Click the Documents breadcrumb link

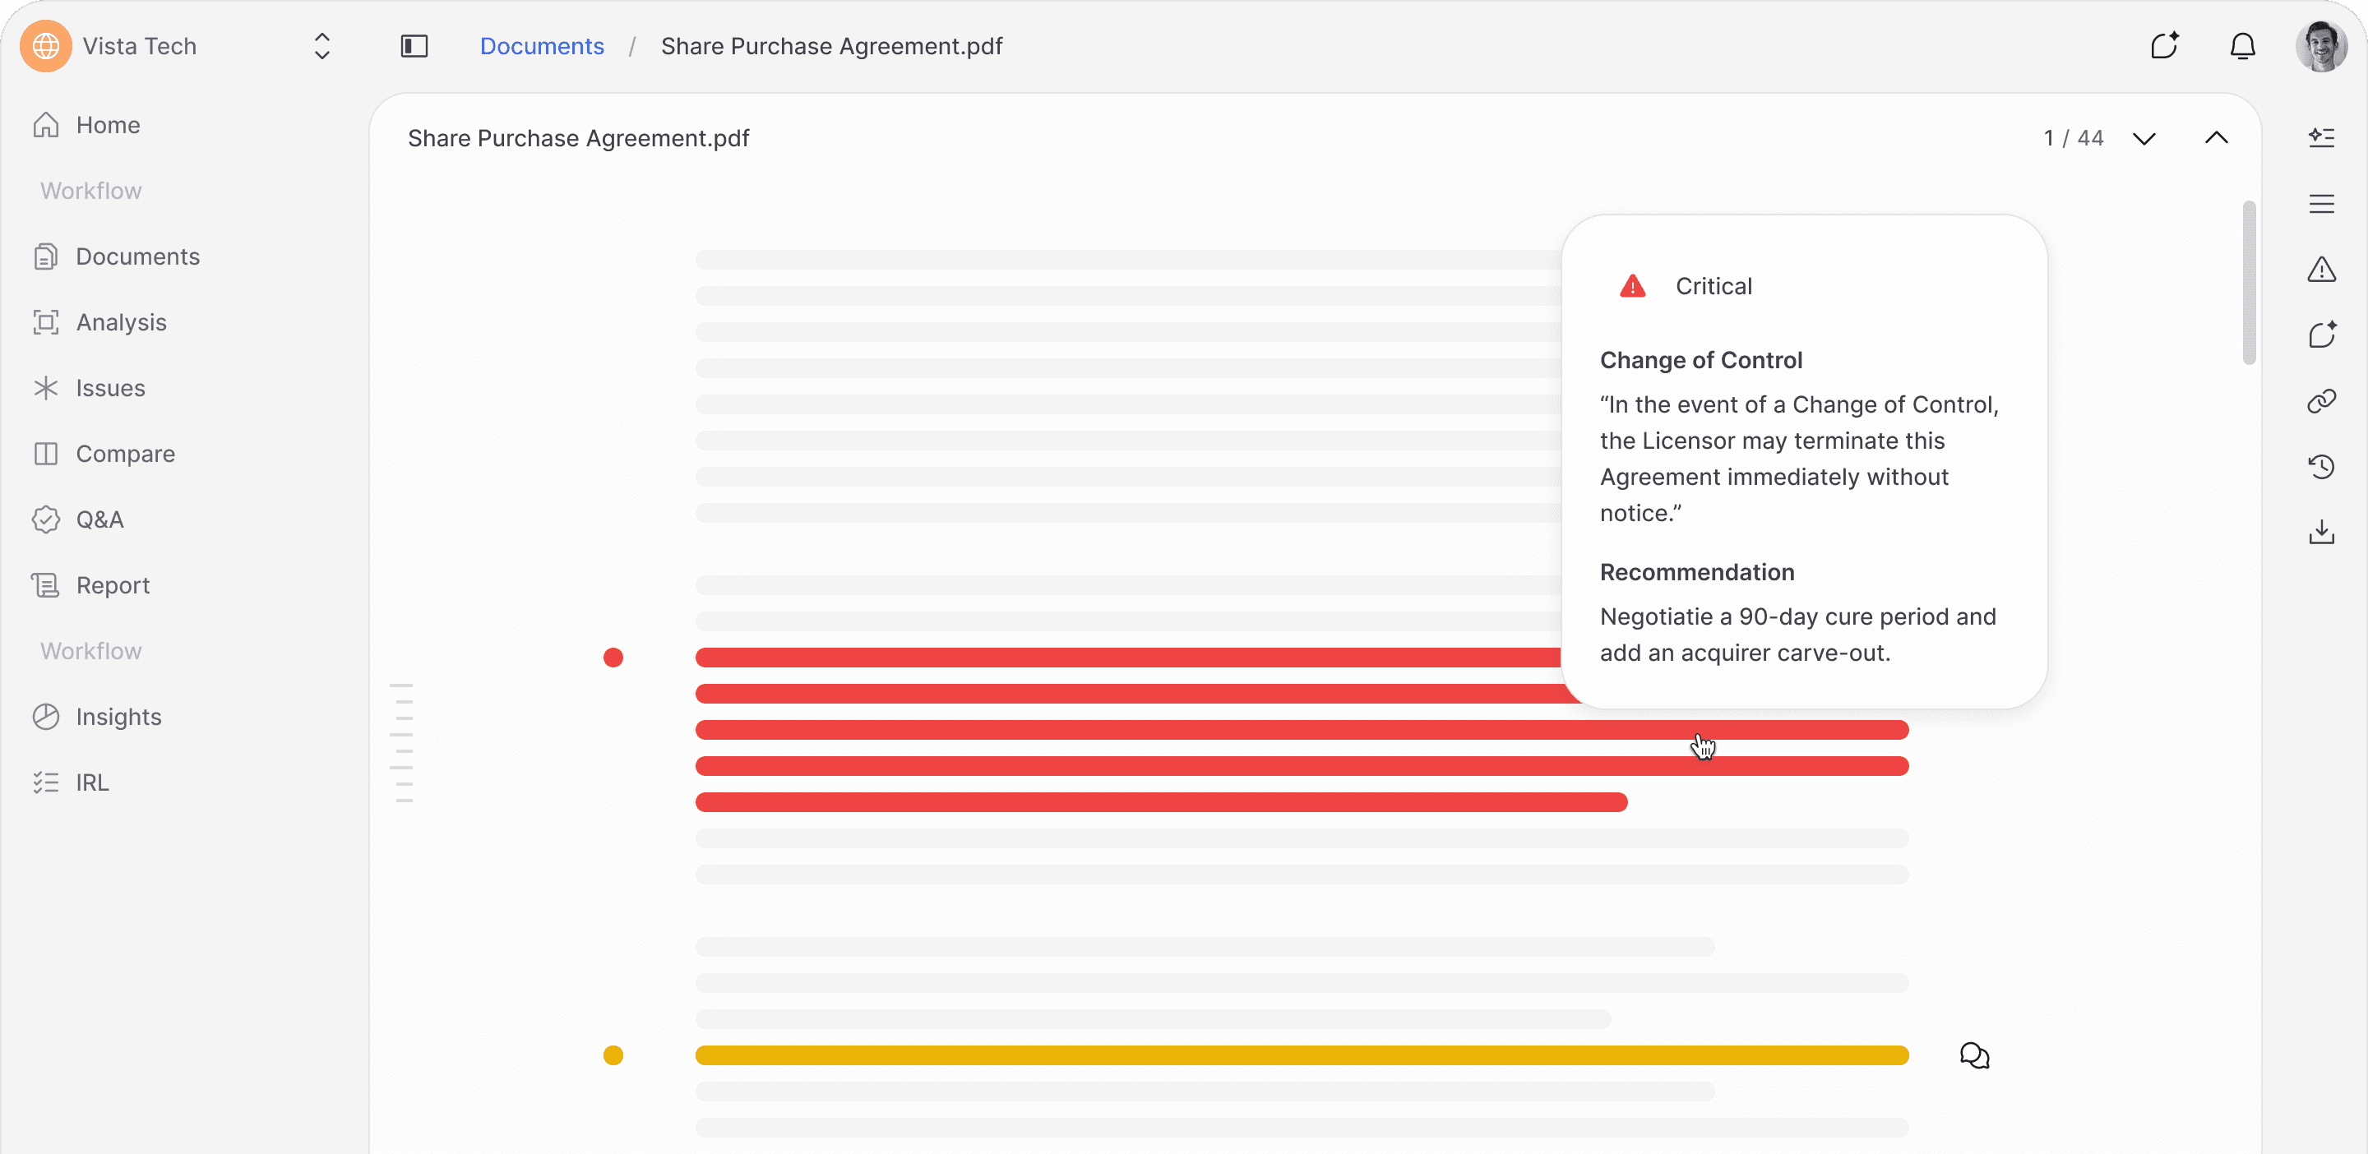point(542,46)
